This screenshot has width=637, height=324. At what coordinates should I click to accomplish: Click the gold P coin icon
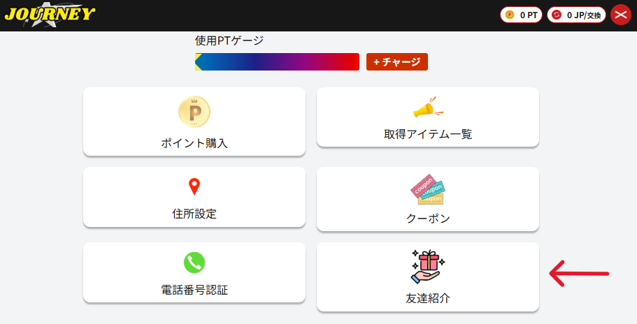point(194,112)
